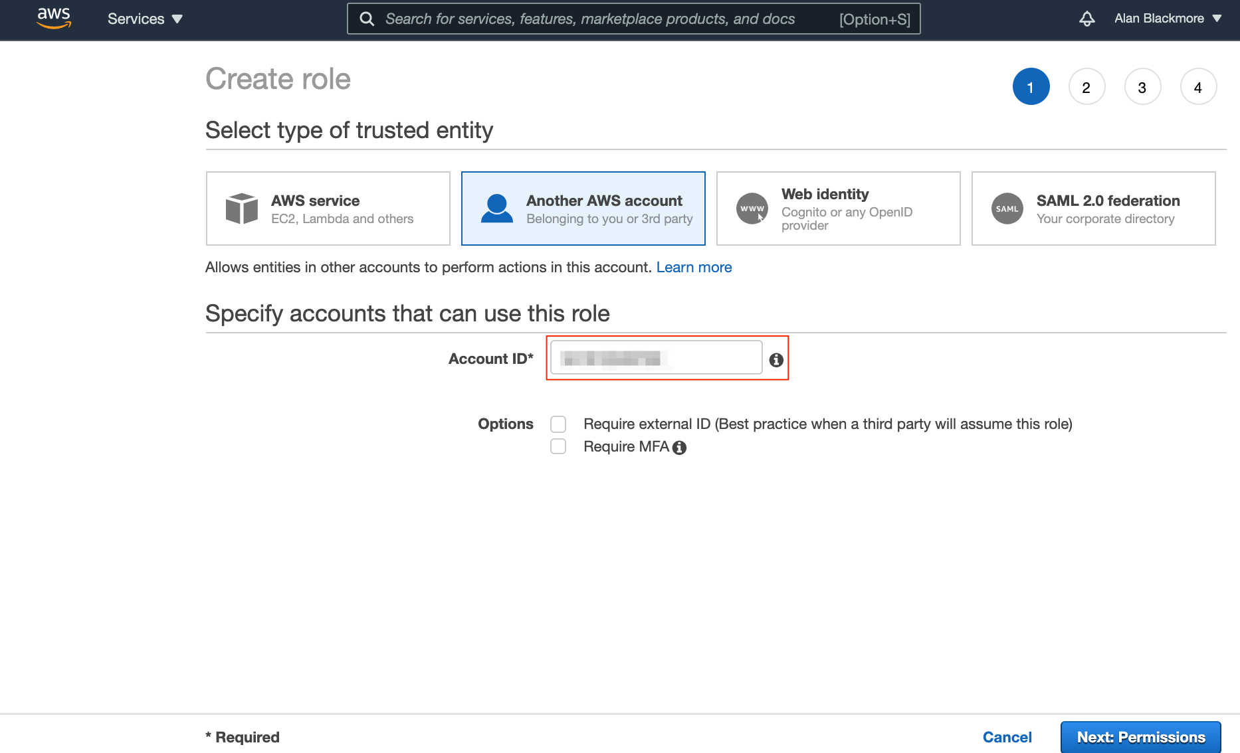Click the Require MFA info icon
The image size is (1240, 753).
[679, 448]
